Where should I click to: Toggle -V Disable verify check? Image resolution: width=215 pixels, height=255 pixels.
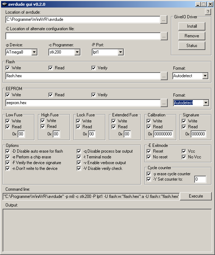[79, 168]
